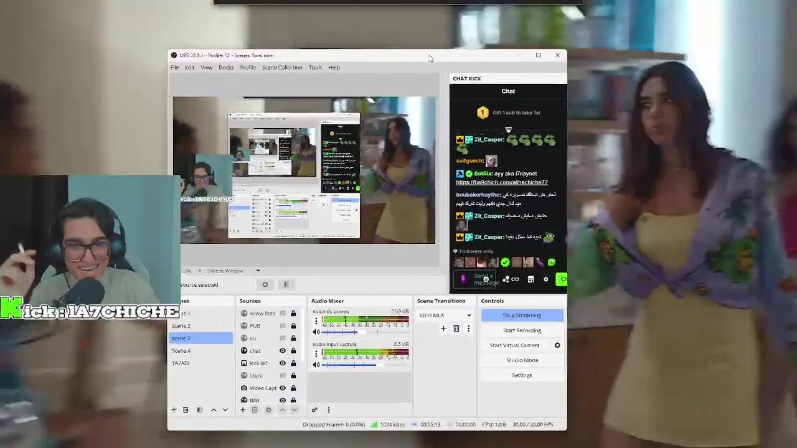Select Scene 2 in the scenes list

(x=200, y=325)
